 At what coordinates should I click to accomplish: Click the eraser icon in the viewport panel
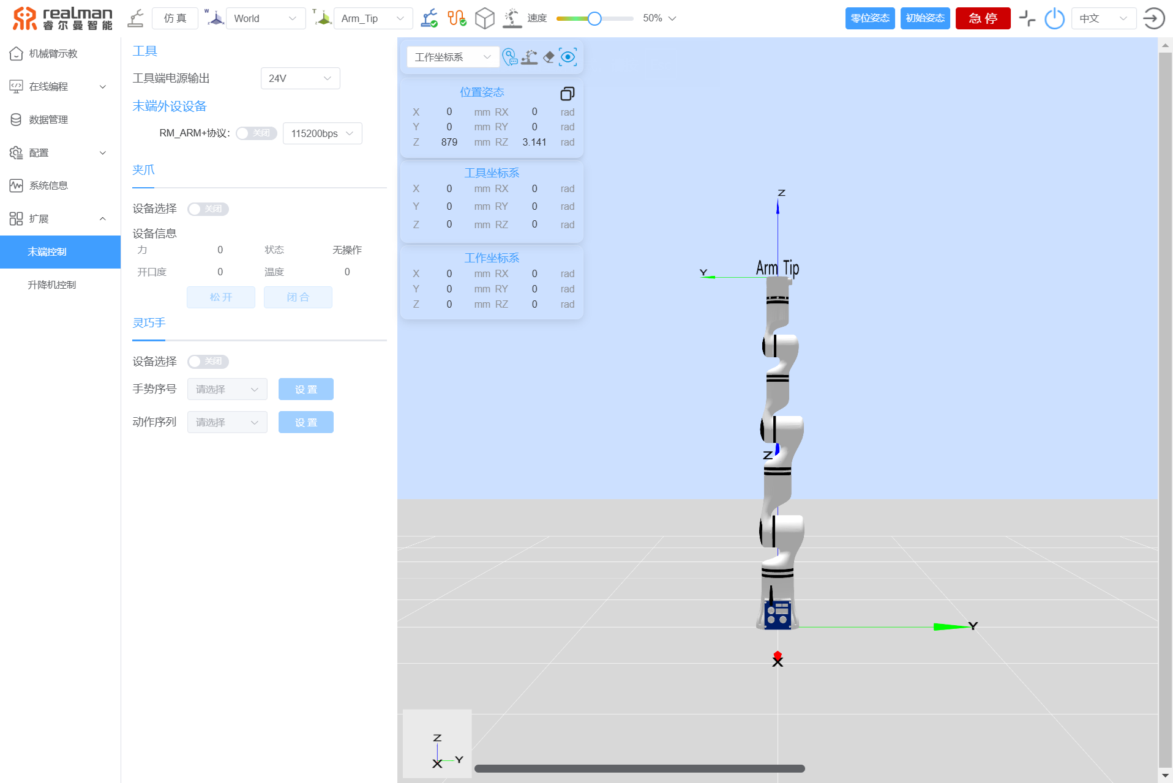(549, 57)
